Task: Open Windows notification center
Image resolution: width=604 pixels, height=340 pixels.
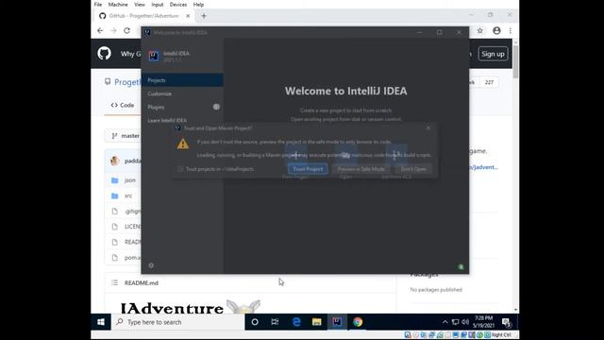Action: pyautogui.click(x=506, y=322)
